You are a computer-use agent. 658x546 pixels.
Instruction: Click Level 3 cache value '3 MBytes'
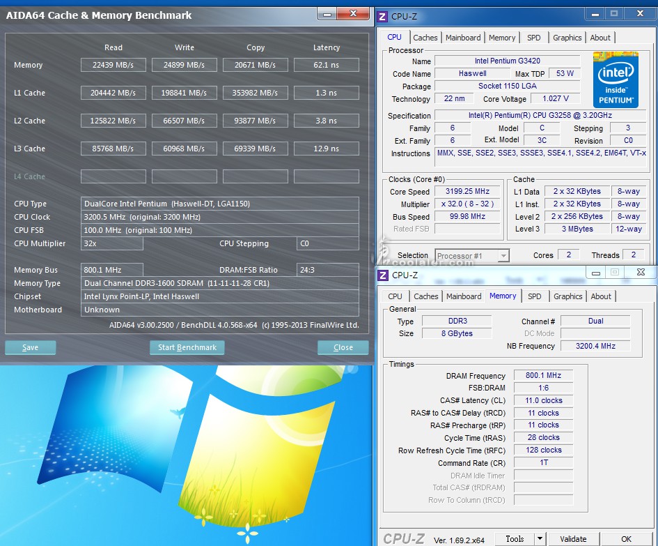coord(577,229)
